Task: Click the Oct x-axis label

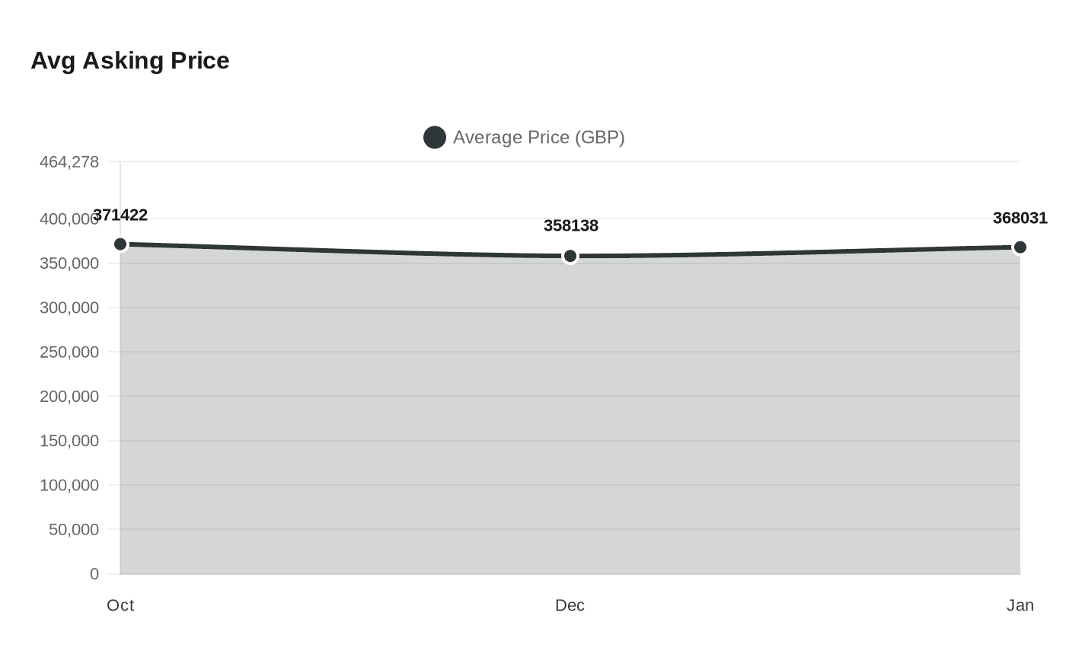Action: pyautogui.click(x=120, y=605)
